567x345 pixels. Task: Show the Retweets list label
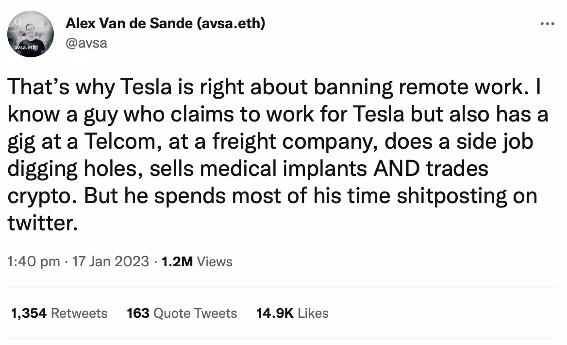coord(79,313)
